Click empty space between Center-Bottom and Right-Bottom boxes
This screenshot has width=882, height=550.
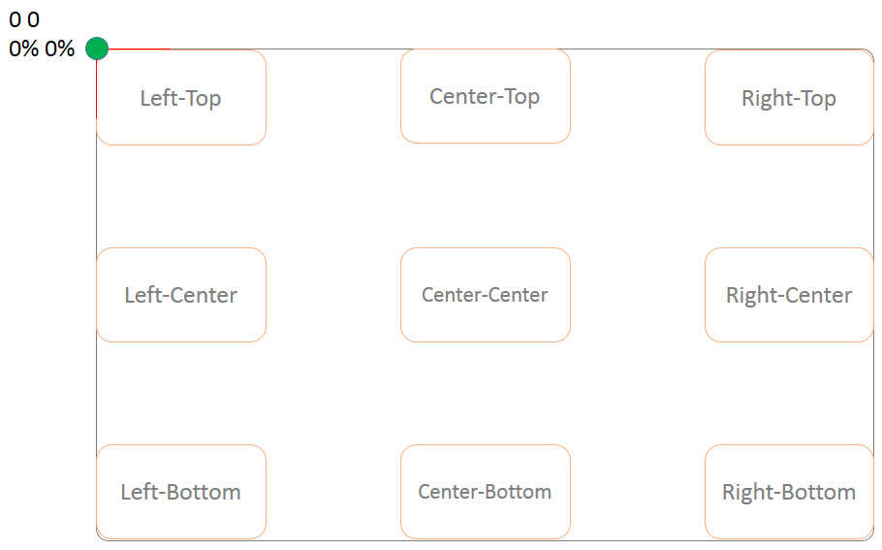coord(638,492)
